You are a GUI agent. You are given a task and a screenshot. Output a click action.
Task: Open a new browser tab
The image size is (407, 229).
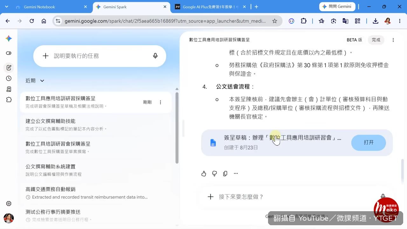(257, 7)
